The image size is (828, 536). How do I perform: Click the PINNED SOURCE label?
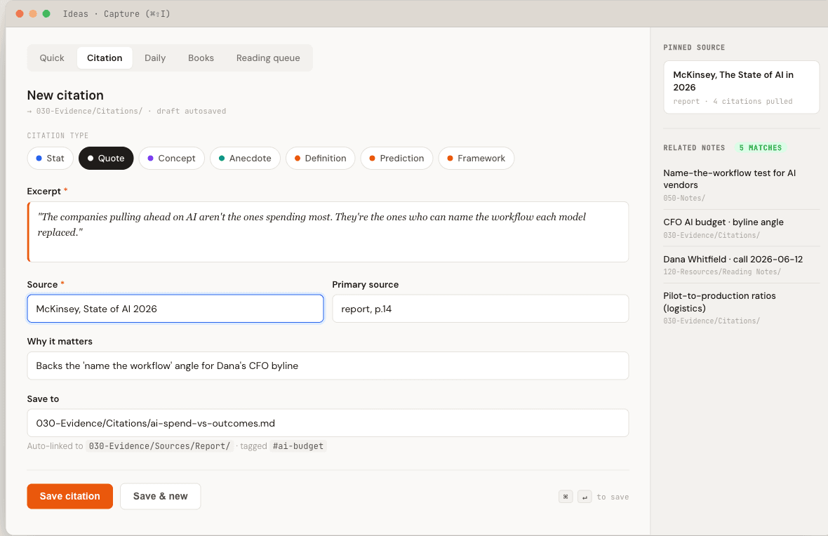tap(694, 48)
